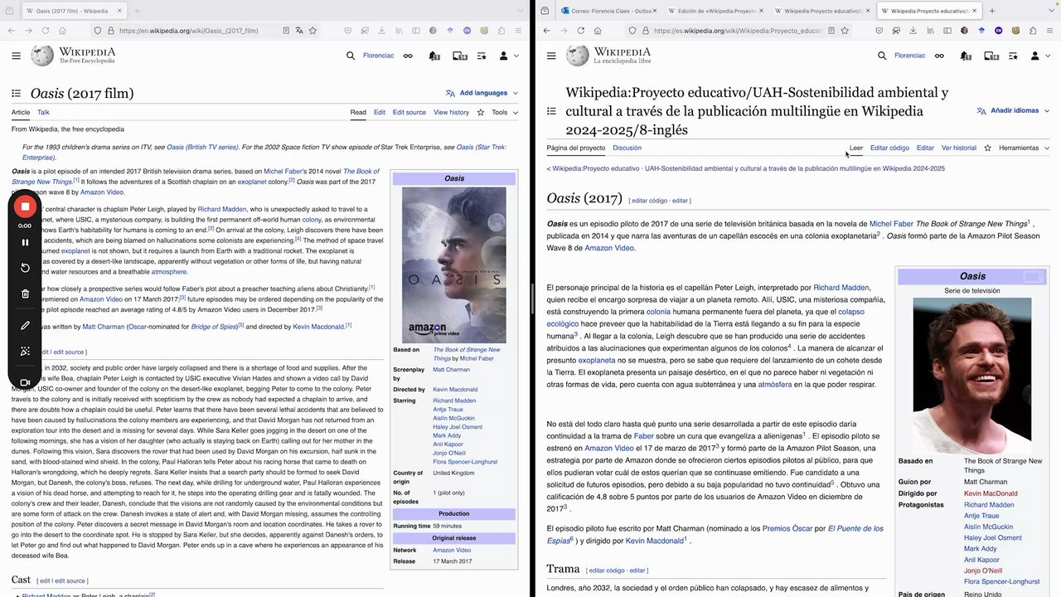Switch to the Talk tab
This screenshot has width=1061, height=597.
[x=43, y=112]
